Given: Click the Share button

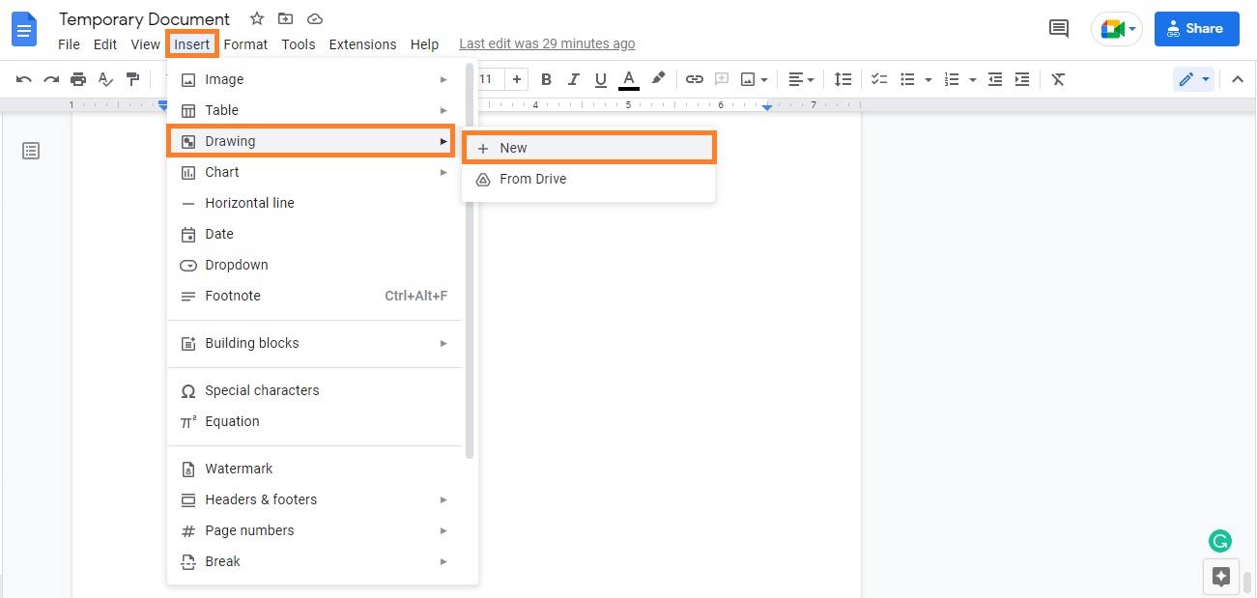Looking at the screenshot, I should point(1196,29).
